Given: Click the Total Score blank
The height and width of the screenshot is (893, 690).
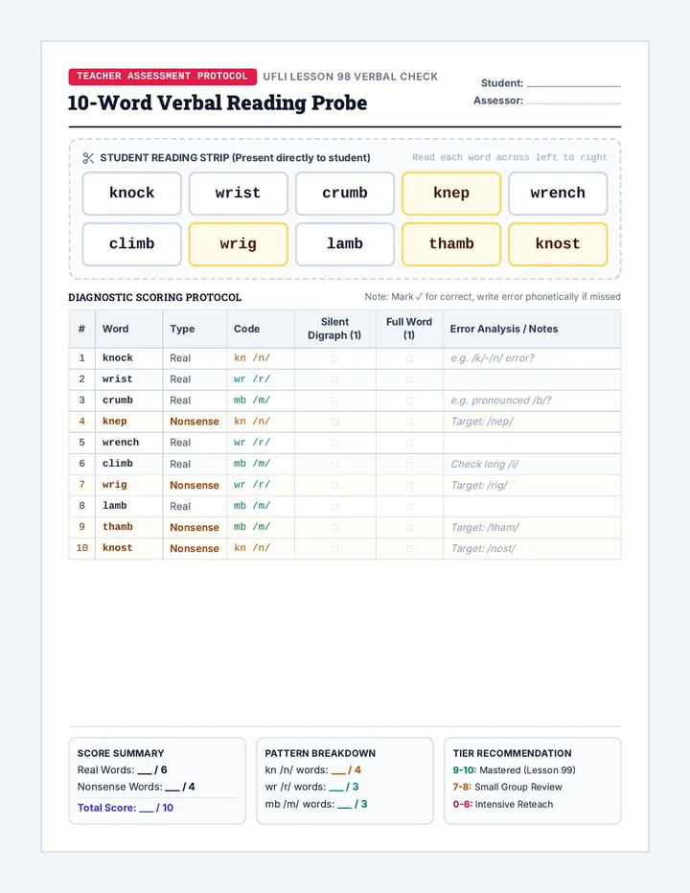Looking at the screenshot, I should tap(147, 808).
